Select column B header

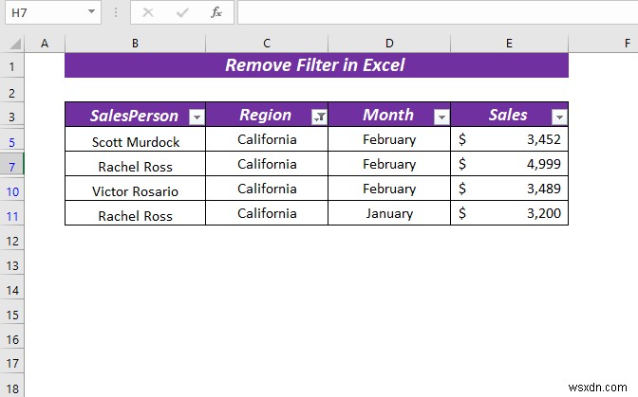135,43
